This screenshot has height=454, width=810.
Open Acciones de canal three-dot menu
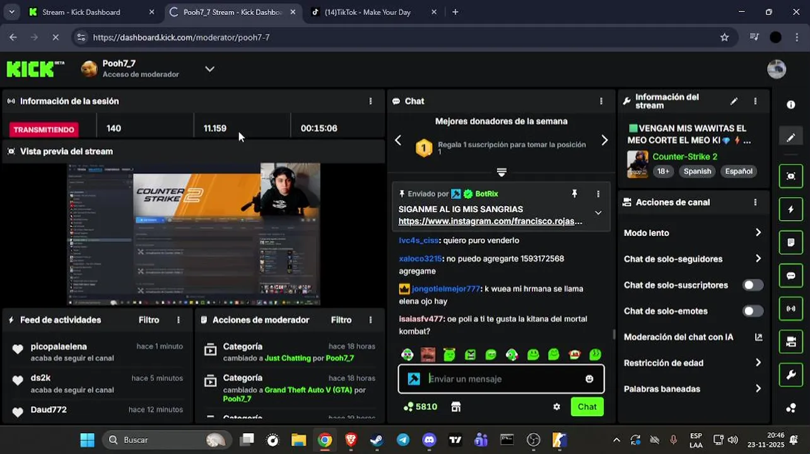click(x=755, y=202)
